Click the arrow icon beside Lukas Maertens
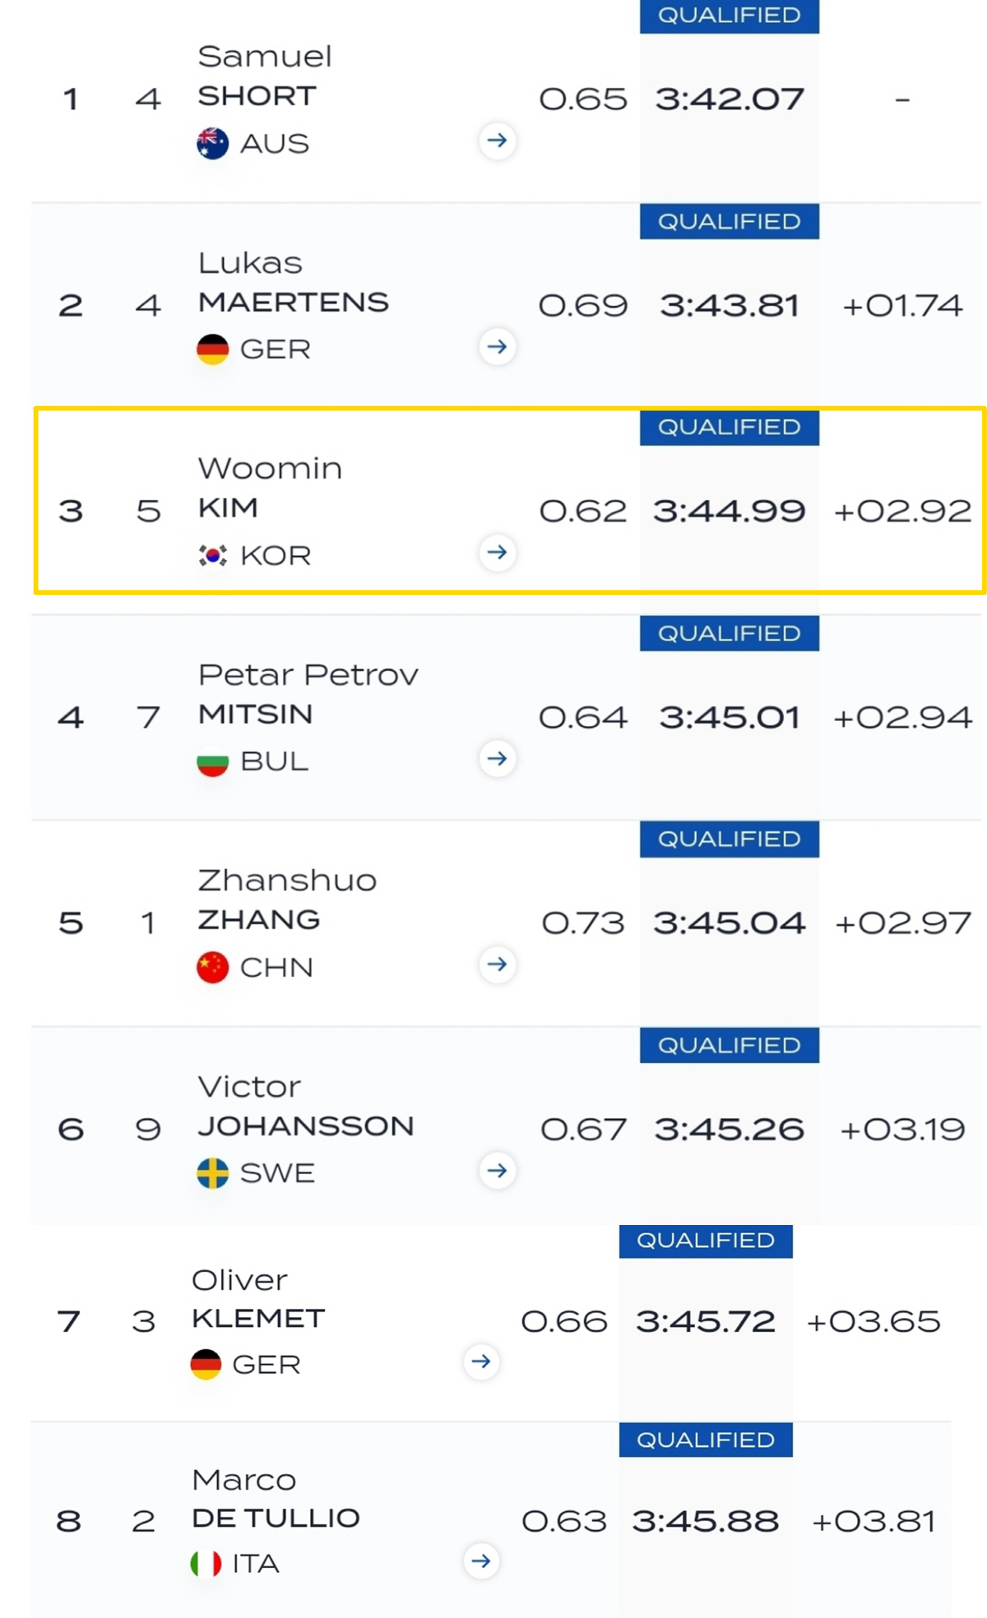987x1618 pixels. pyautogui.click(x=497, y=347)
